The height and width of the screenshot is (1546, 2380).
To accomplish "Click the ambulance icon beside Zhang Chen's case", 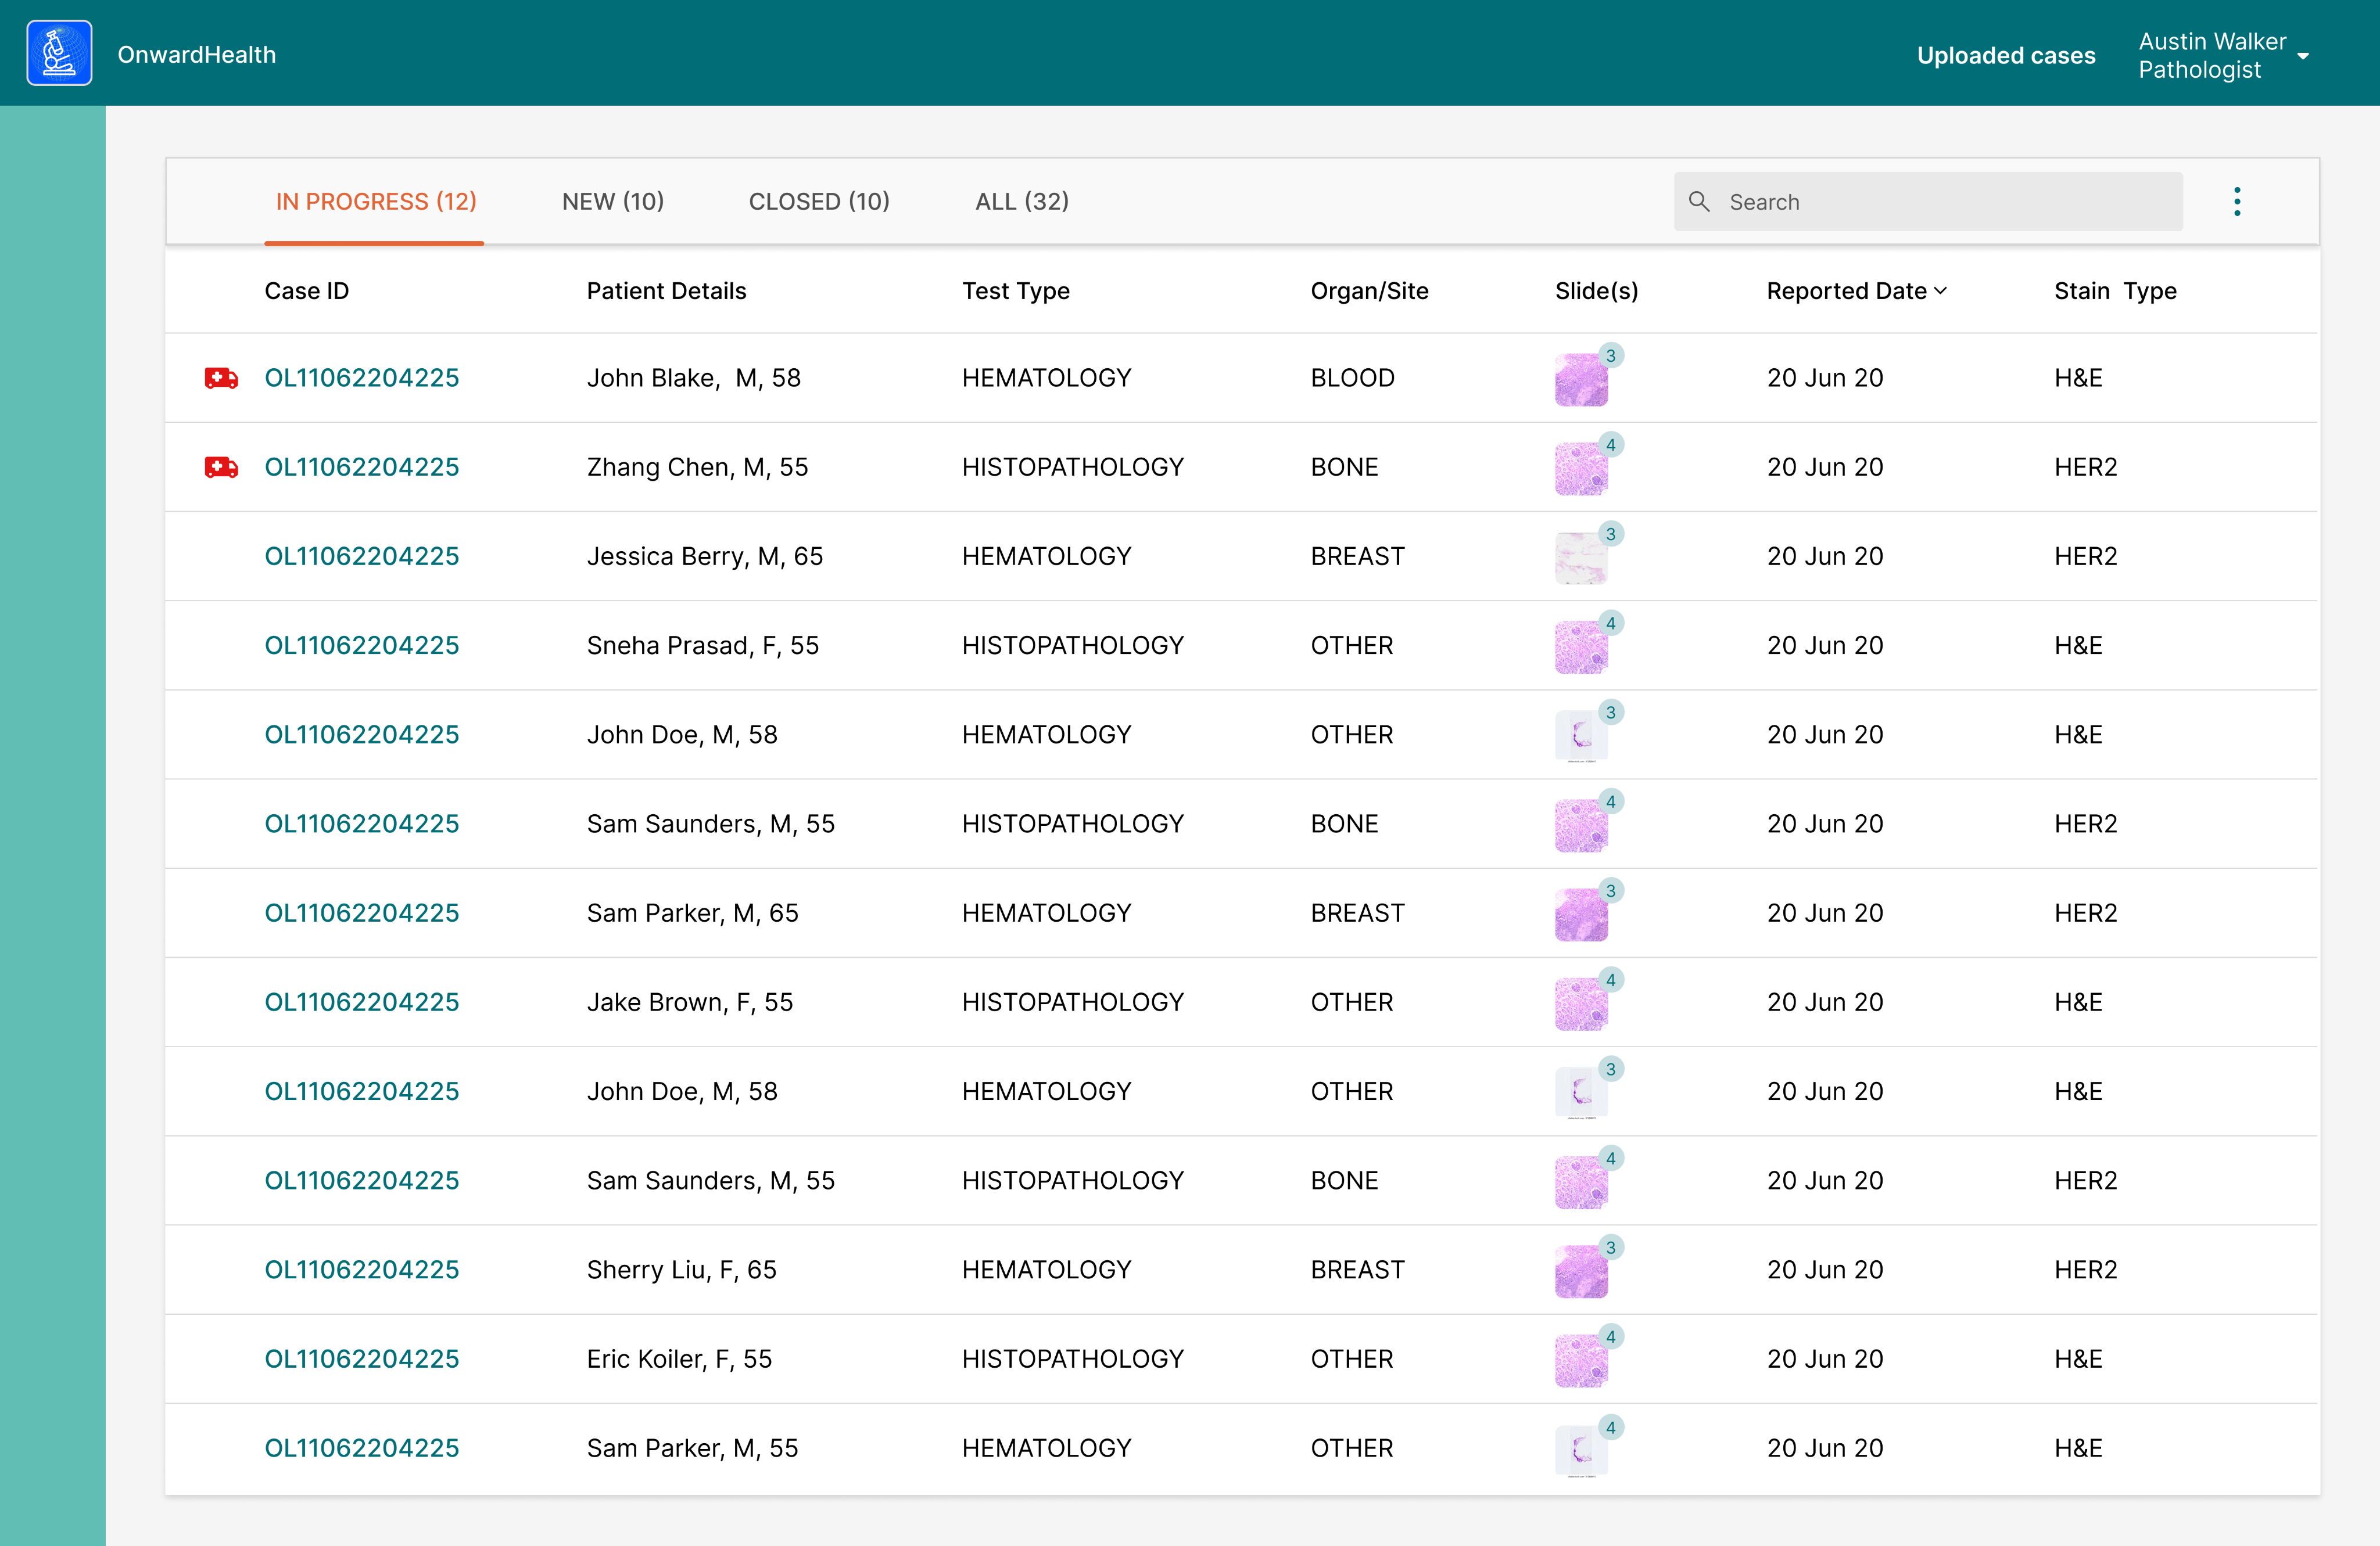I will pyautogui.click(x=221, y=467).
